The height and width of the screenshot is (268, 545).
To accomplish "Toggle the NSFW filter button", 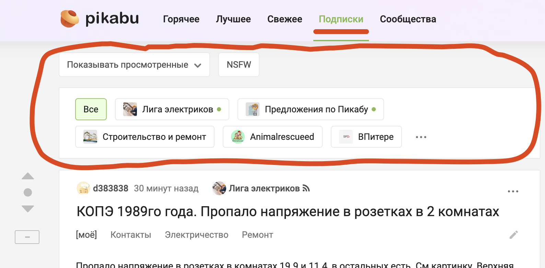I will pos(239,65).
